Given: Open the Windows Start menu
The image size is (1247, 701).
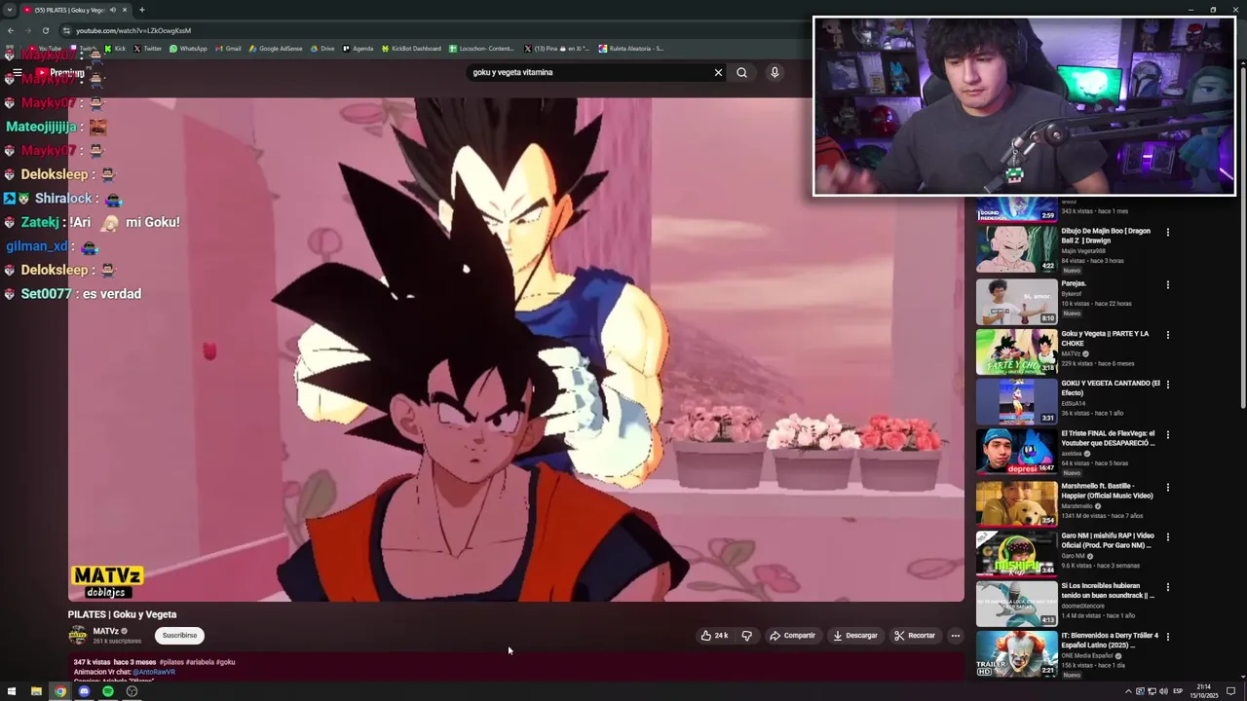Looking at the screenshot, I should click(12, 691).
